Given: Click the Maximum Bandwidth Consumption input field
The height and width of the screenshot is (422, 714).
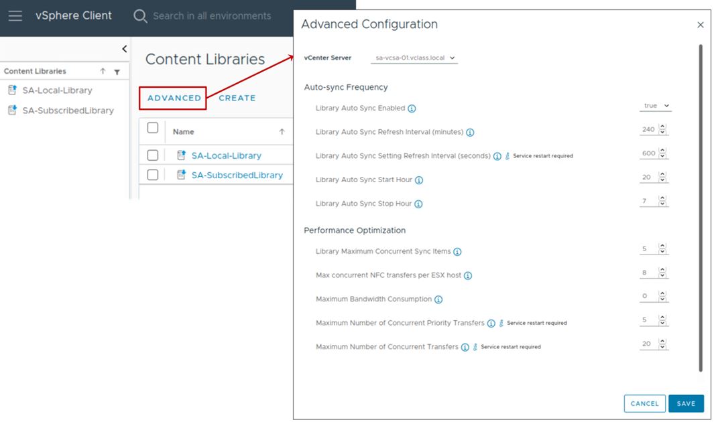Looking at the screenshot, I should [648, 296].
